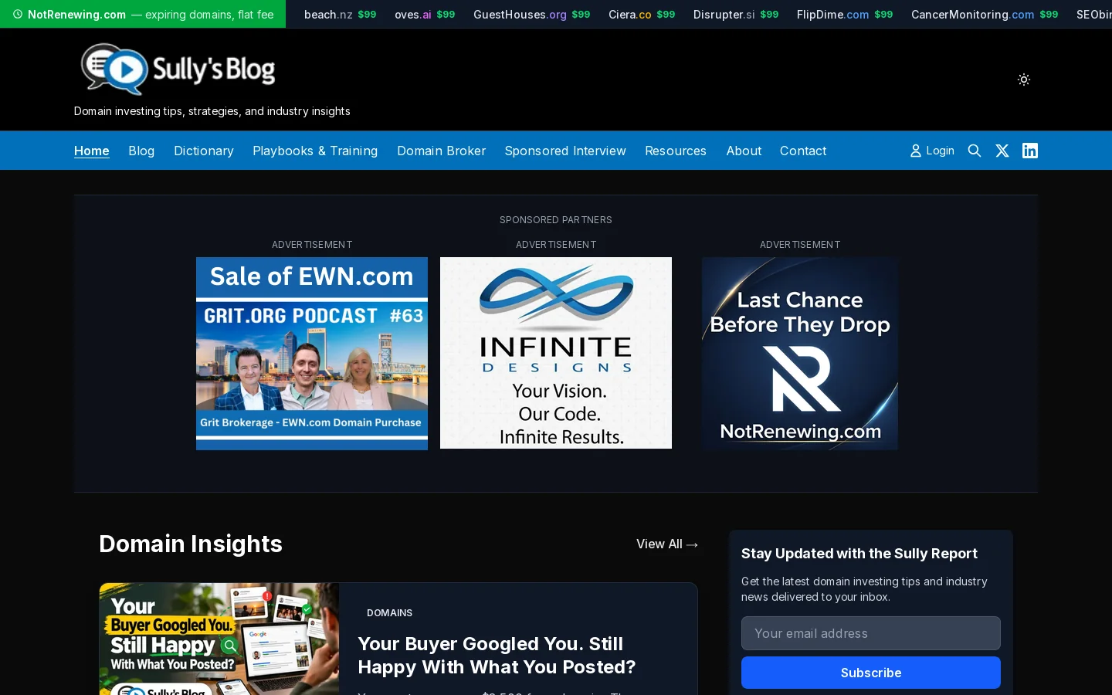Open the LinkedIn icon in navbar
The image size is (1112, 695).
(1030, 151)
